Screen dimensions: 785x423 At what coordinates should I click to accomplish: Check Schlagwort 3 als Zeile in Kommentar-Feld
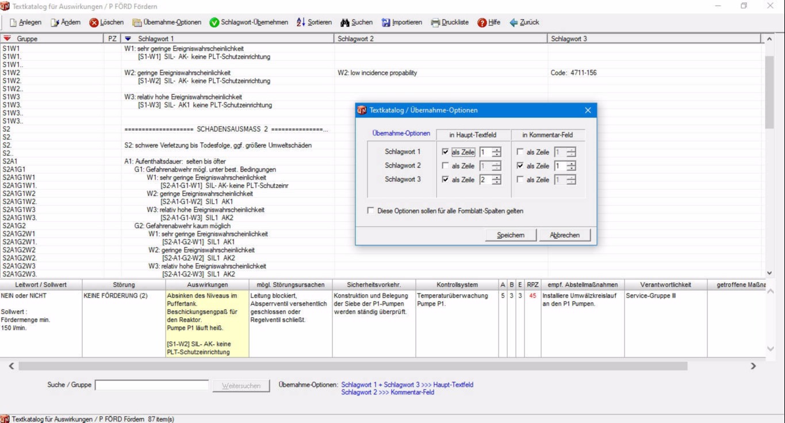[520, 180]
